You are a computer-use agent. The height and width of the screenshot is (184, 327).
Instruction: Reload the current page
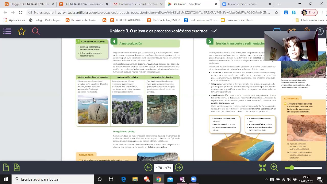[x=20, y=13]
